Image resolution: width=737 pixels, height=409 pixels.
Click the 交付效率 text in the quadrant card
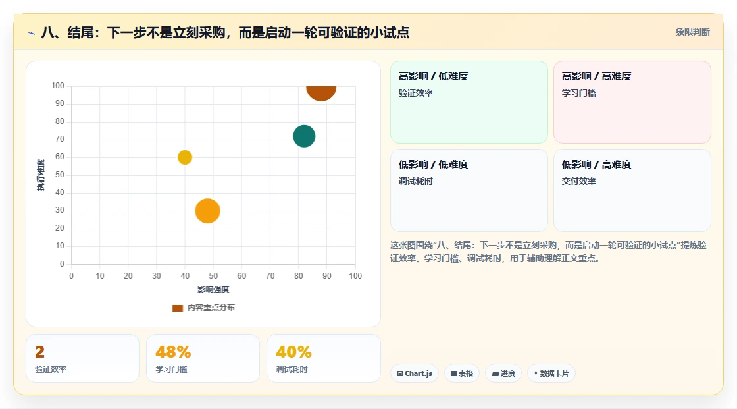pos(578,181)
